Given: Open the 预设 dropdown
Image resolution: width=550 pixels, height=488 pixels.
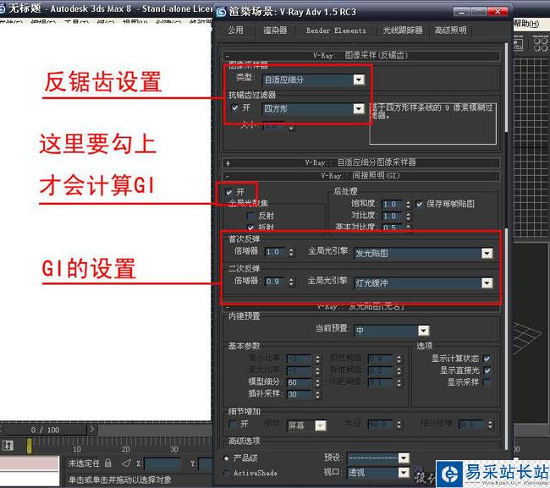Looking at the screenshot, I should tap(378, 458).
